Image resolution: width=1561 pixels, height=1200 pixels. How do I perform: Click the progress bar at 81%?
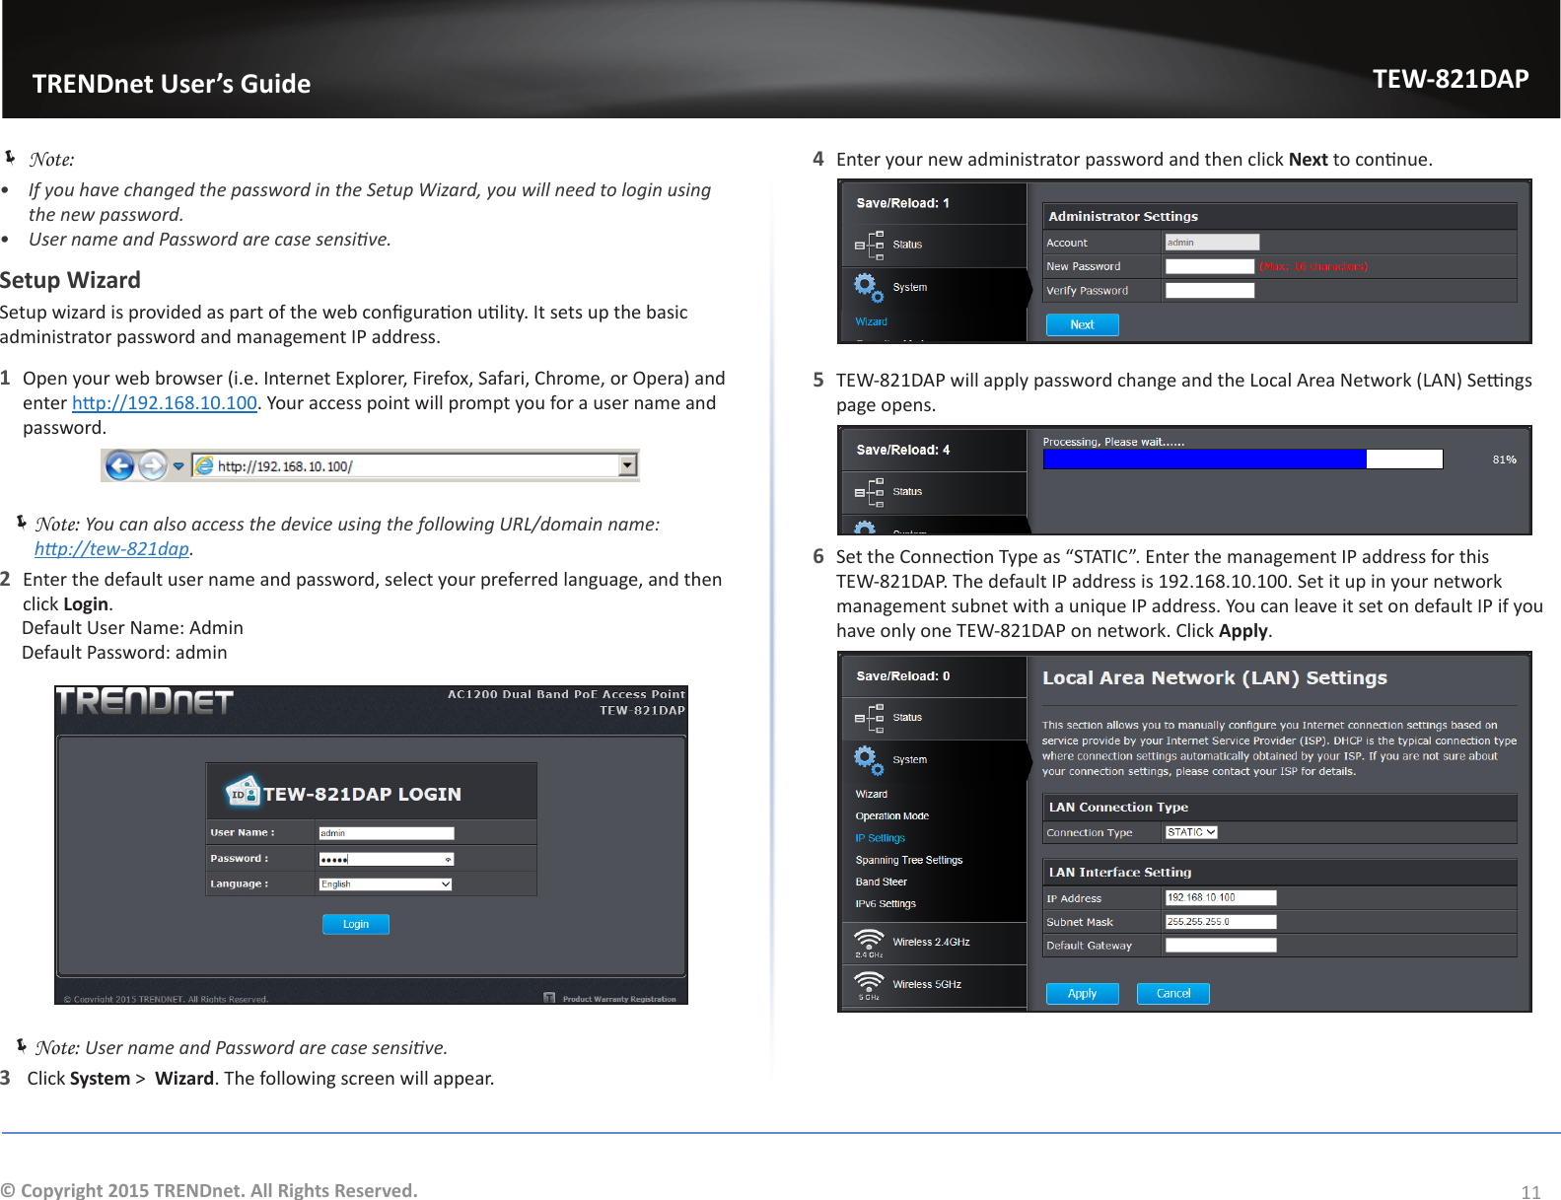[1242, 459]
